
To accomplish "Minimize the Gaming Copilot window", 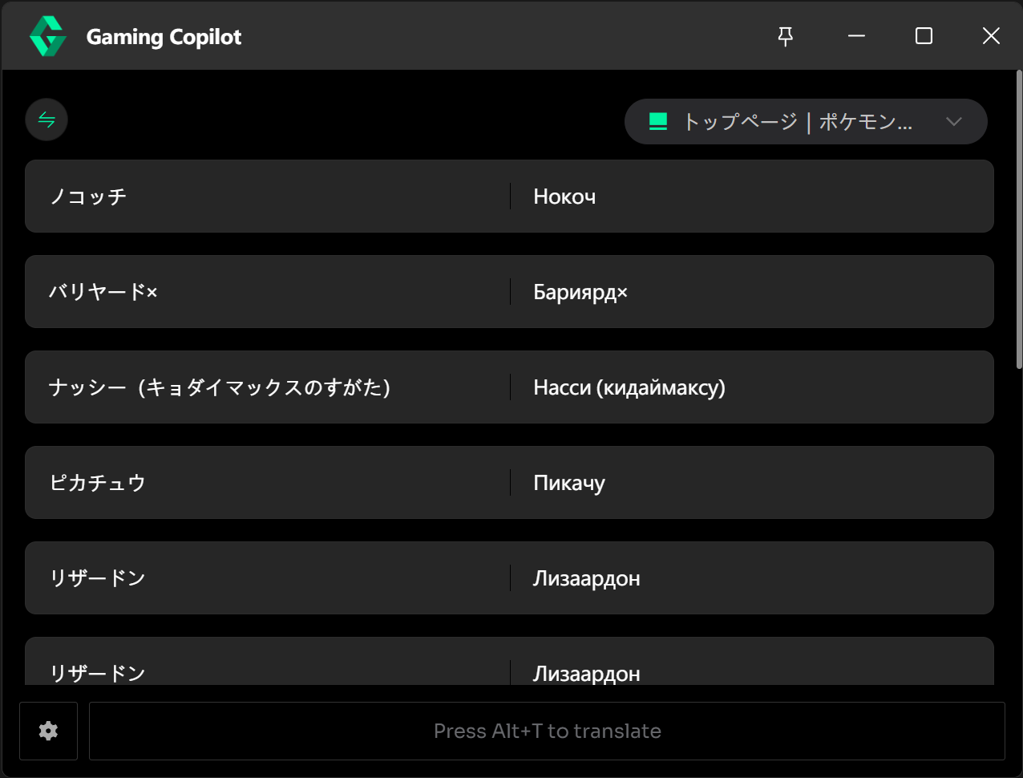I will tap(856, 36).
